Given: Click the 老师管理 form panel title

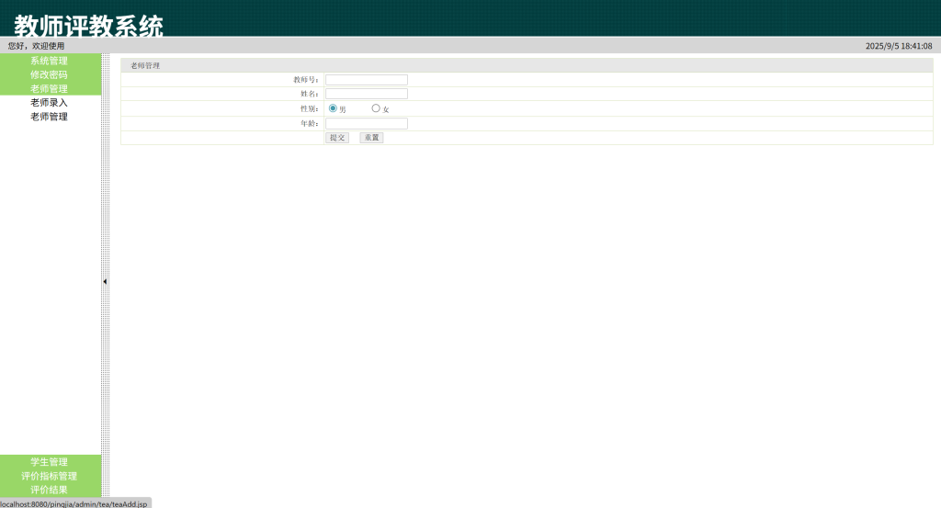Looking at the screenshot, I should coord(145,65).
